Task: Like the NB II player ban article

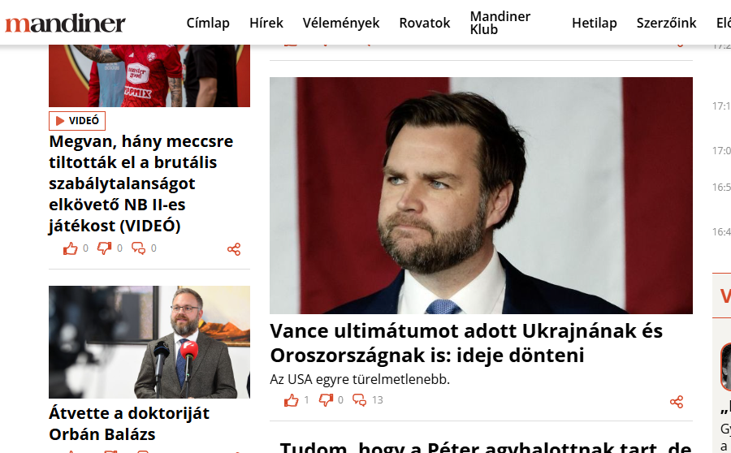Action: coord(71,248)
